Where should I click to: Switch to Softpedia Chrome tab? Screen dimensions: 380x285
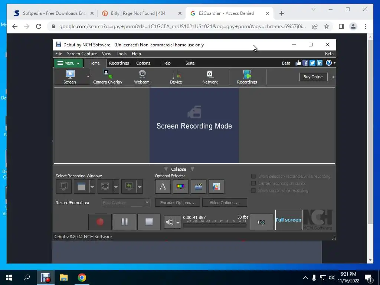click(x=54, y=13)
